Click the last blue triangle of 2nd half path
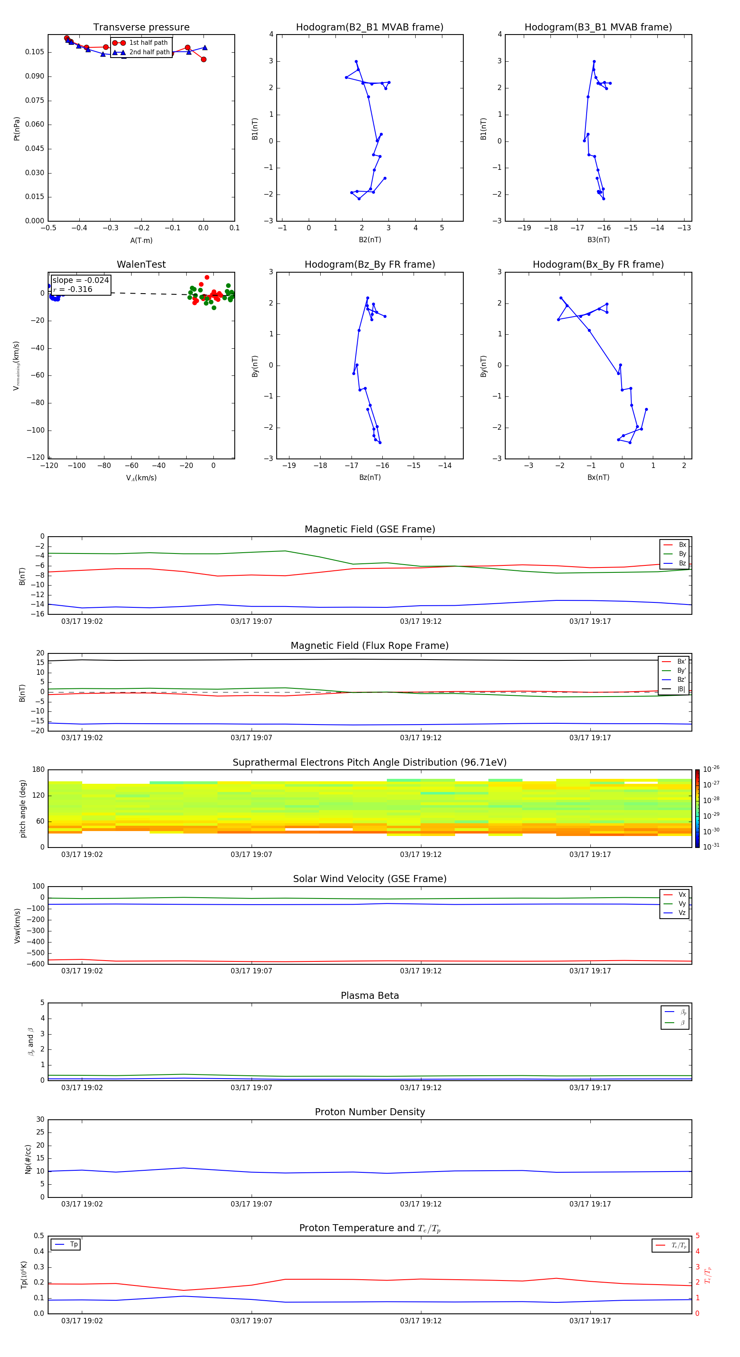The image size is (740, 1357). coord(205,47)
